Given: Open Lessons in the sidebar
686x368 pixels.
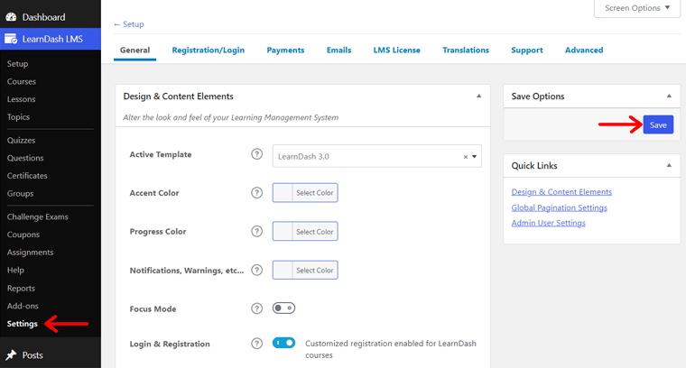Looking at the screenshot, I should (x=21, y=99).
